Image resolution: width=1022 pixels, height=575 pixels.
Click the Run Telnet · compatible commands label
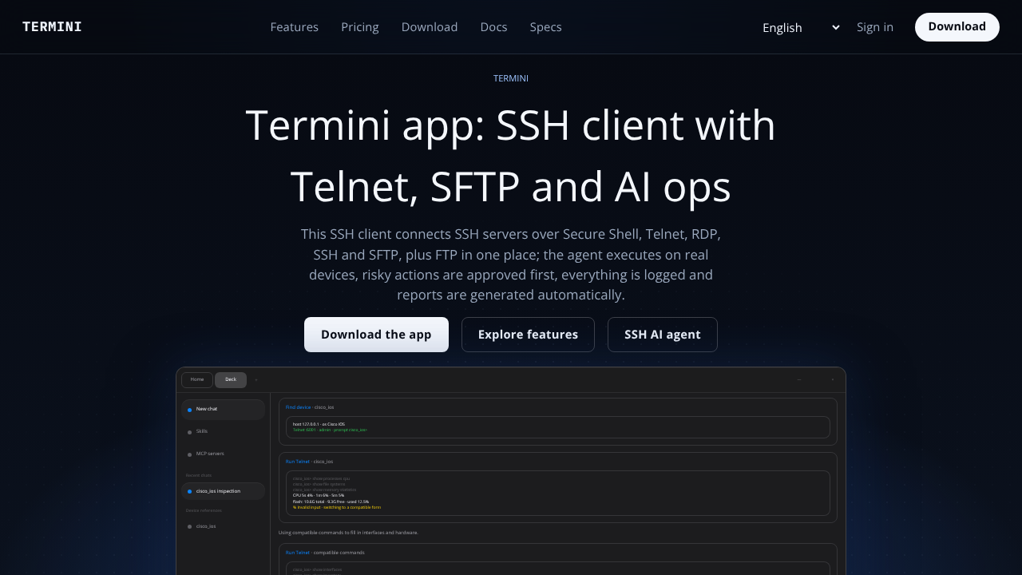click(325, 553)
